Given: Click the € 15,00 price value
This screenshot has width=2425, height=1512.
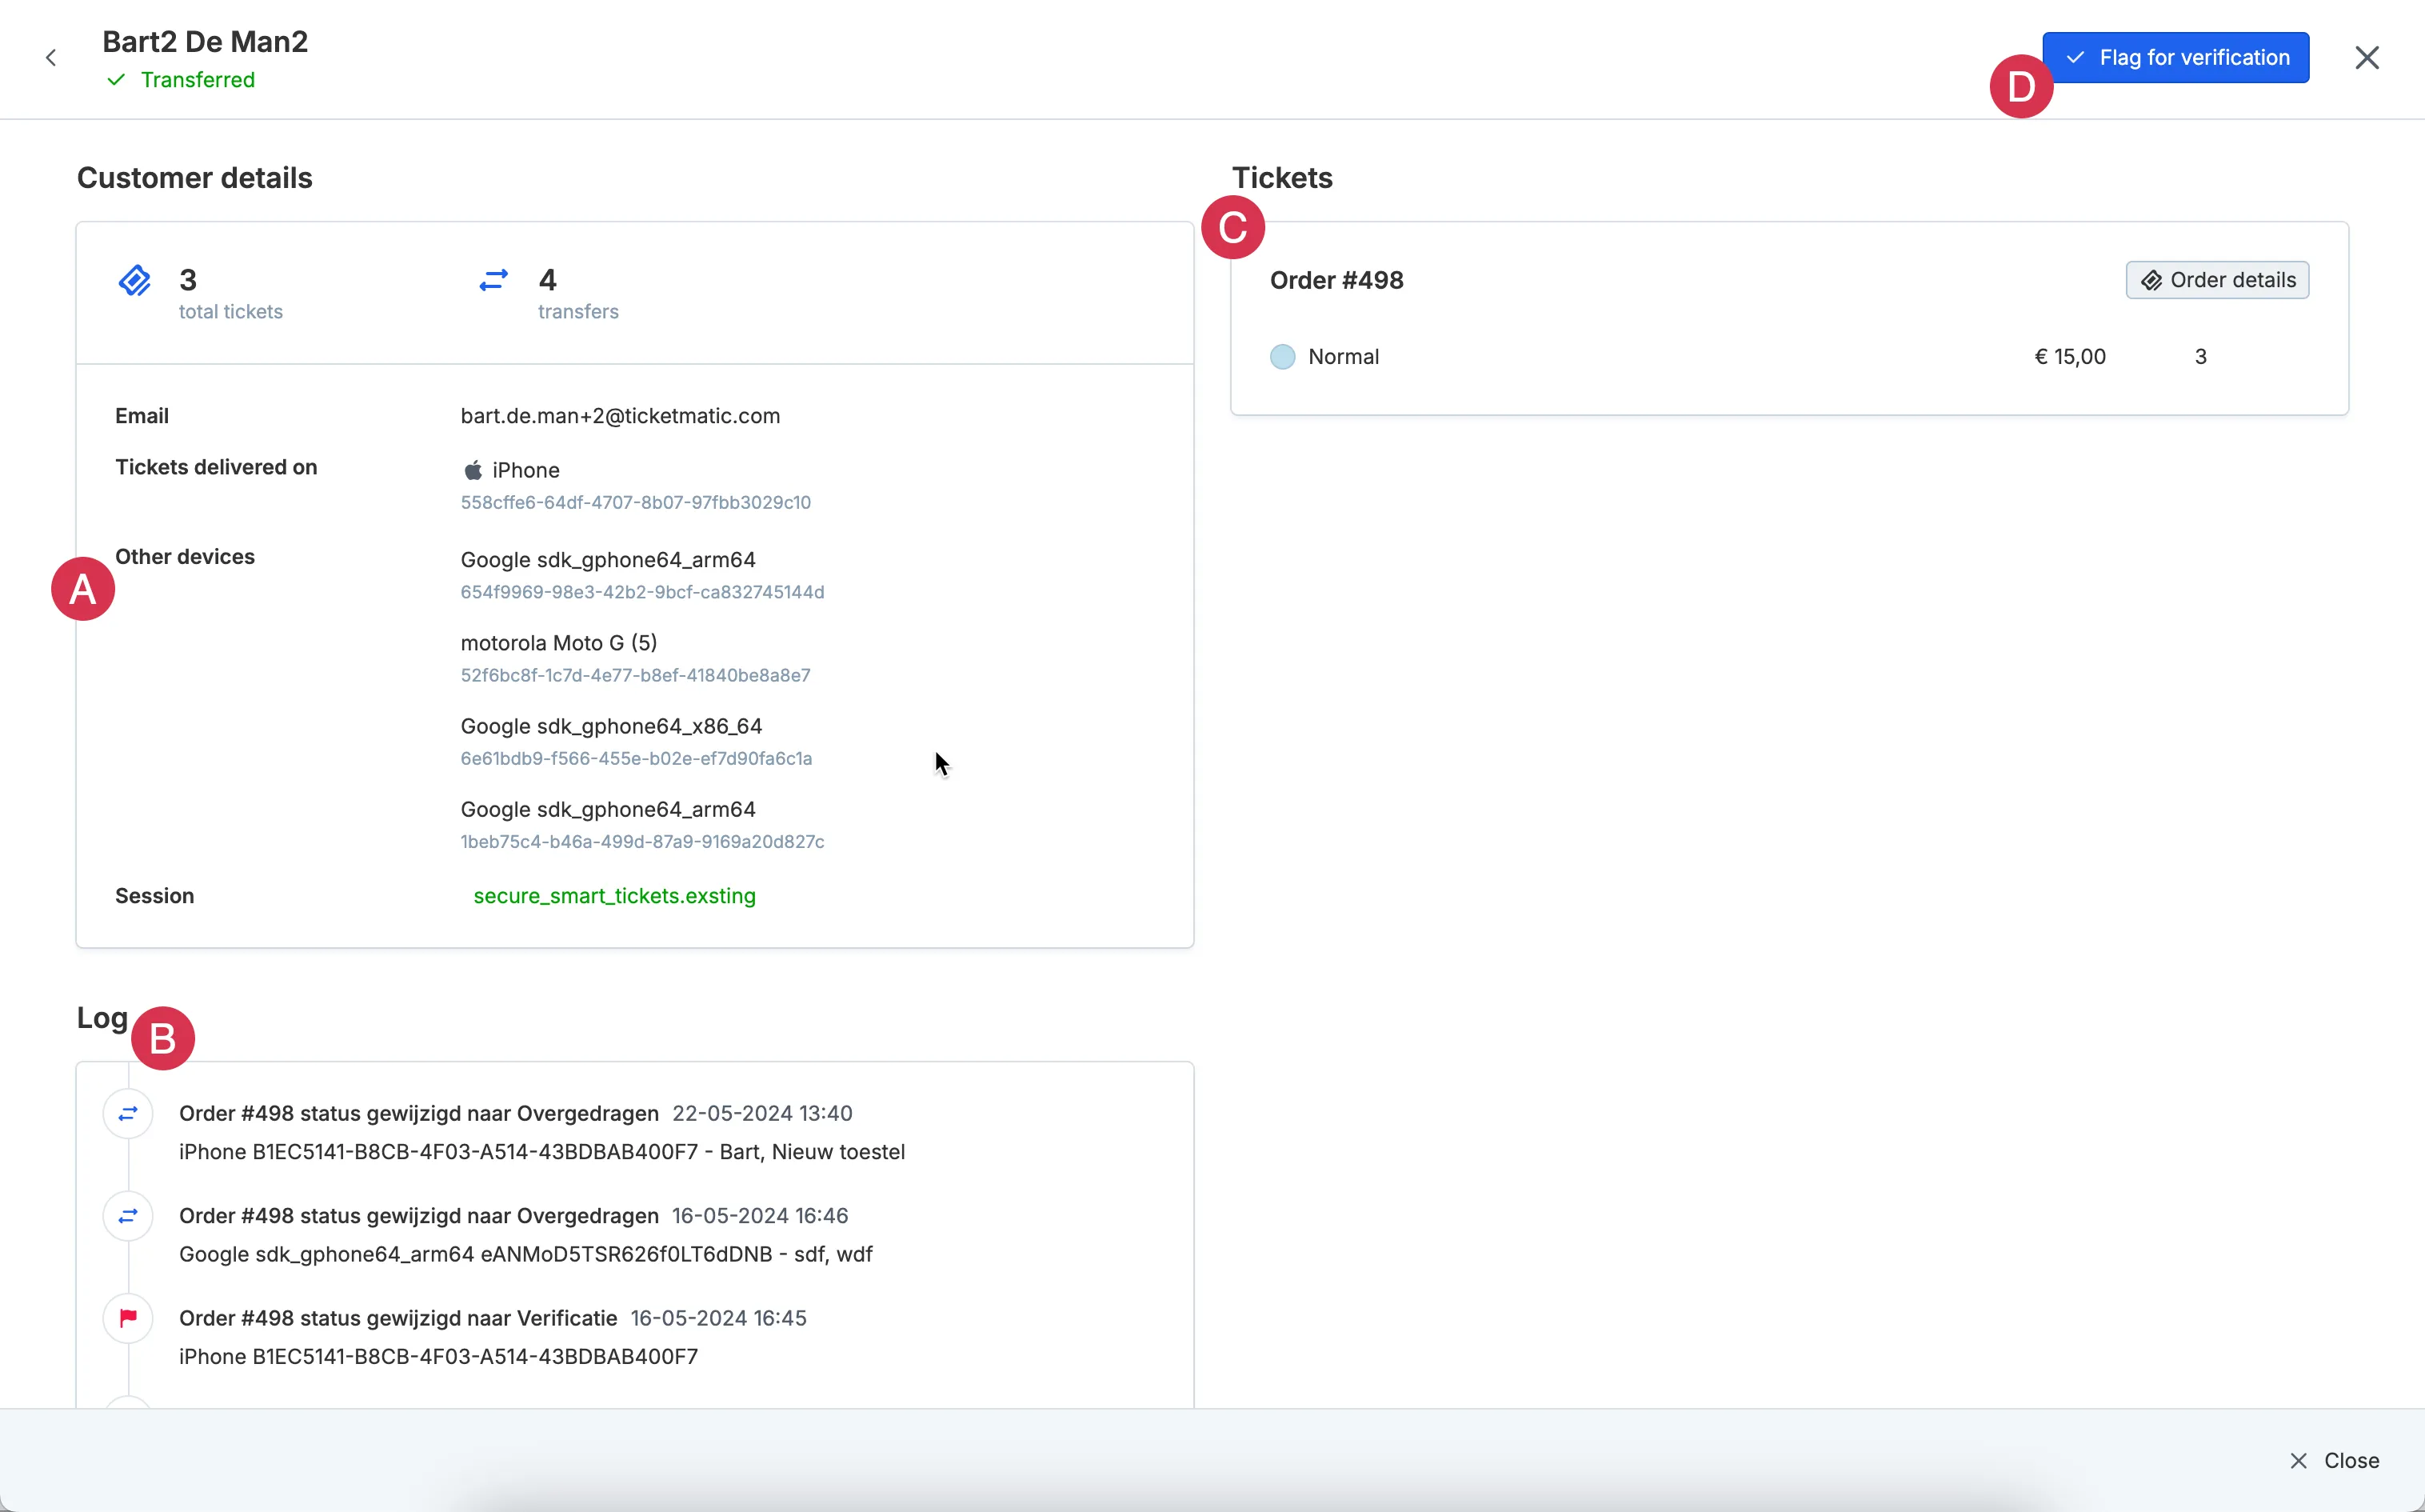Looking at the screenshot, I should pos(2070,357).
